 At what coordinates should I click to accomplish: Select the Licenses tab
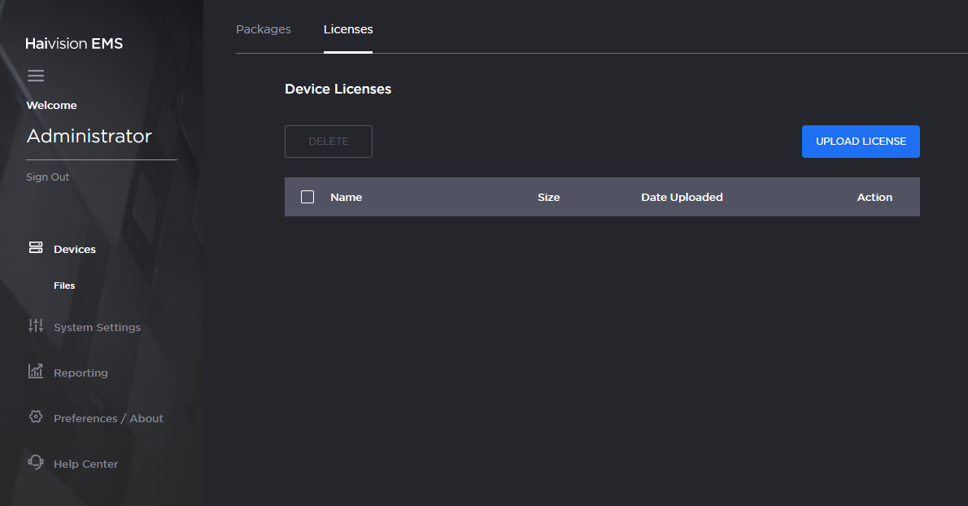point(348,28)
